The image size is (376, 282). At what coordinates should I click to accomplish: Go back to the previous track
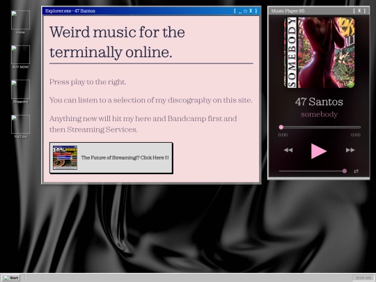tap(288, 150)
